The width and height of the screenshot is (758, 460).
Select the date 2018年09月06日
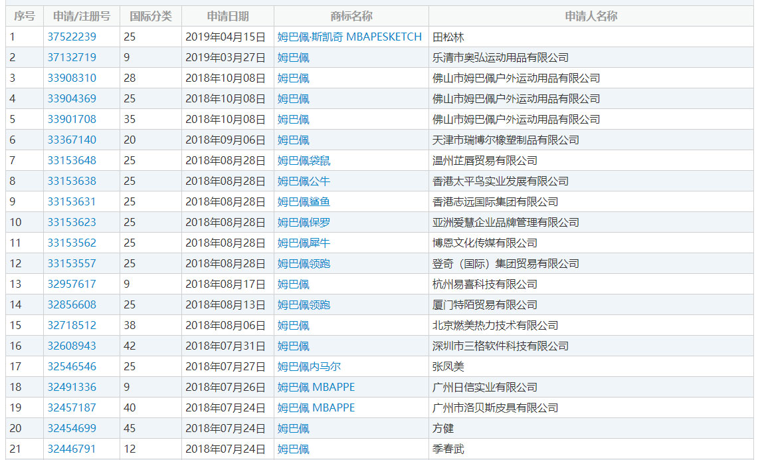coord(226,140)
